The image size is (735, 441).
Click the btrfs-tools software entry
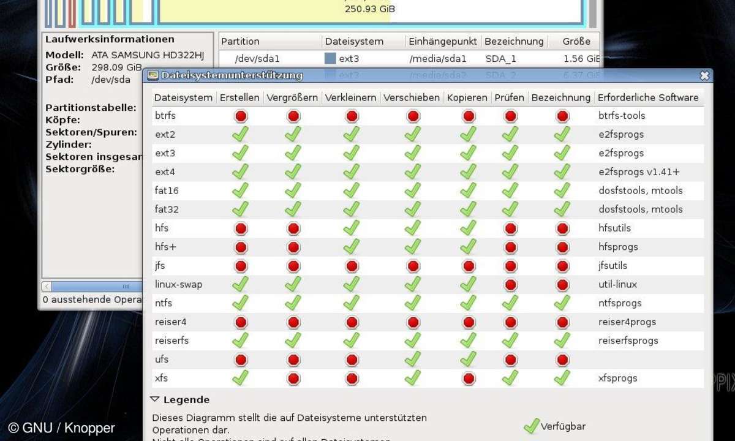(x=622, y=116)
